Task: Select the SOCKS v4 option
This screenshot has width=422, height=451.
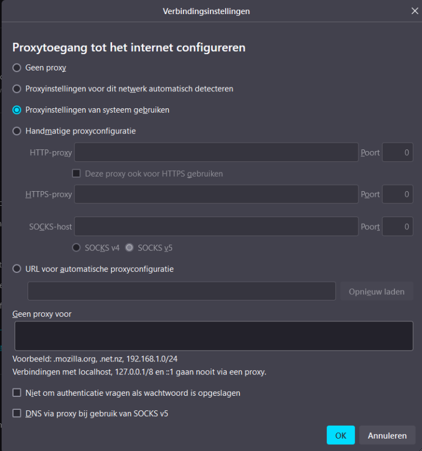Action: (x=77, y=247)
